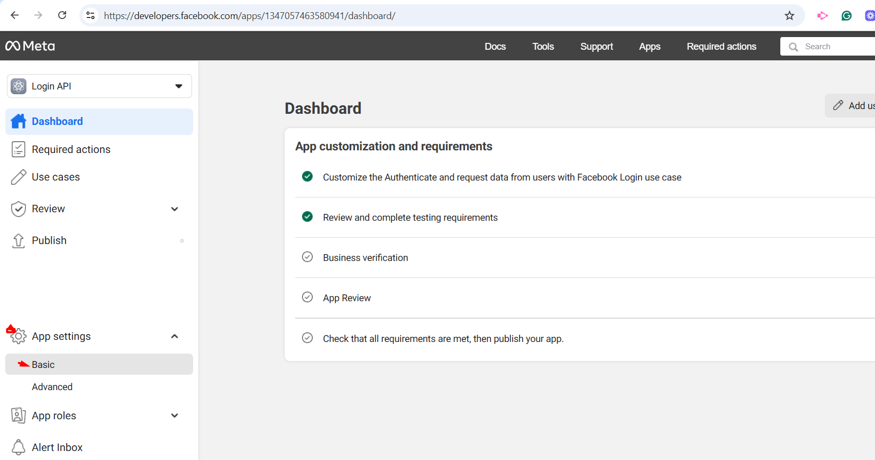Click the App settings gear icon
Viewport: 875px width, 460px height.
tap(19, 336)
